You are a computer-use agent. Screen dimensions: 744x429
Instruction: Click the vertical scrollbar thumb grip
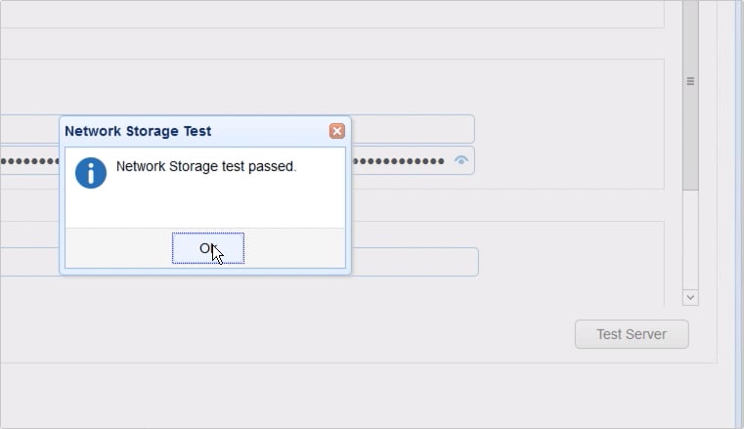(690, 82)
